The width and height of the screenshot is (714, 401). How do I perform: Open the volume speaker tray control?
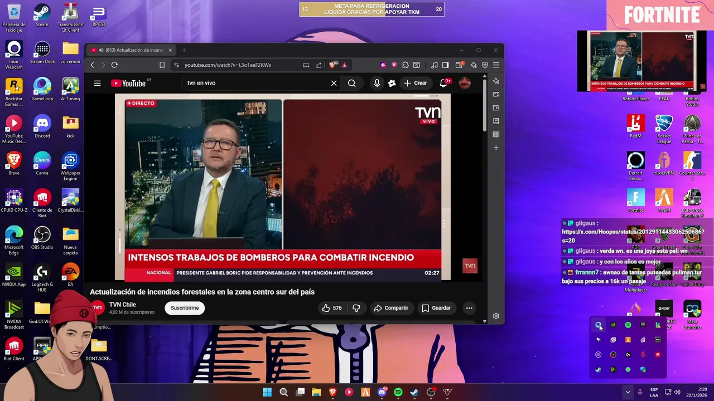[677, 392]
